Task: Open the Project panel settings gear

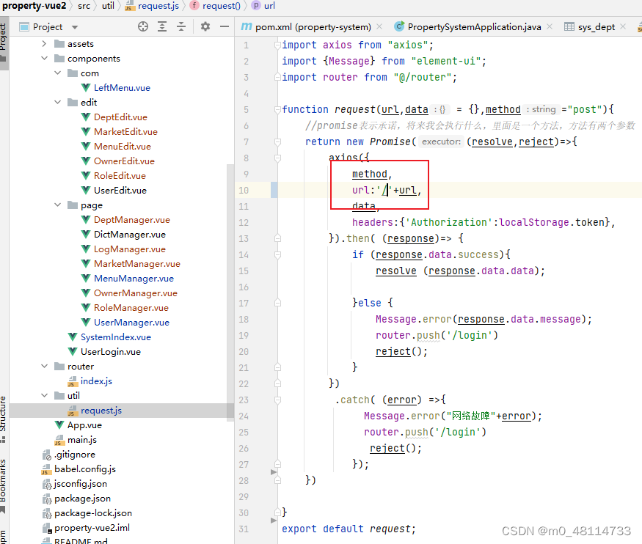Action: 205,27
